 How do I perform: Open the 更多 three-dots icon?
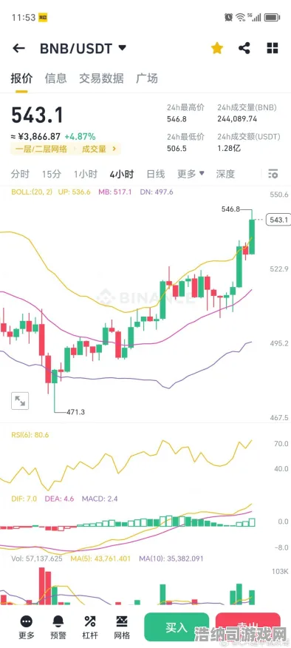point(27,621)
